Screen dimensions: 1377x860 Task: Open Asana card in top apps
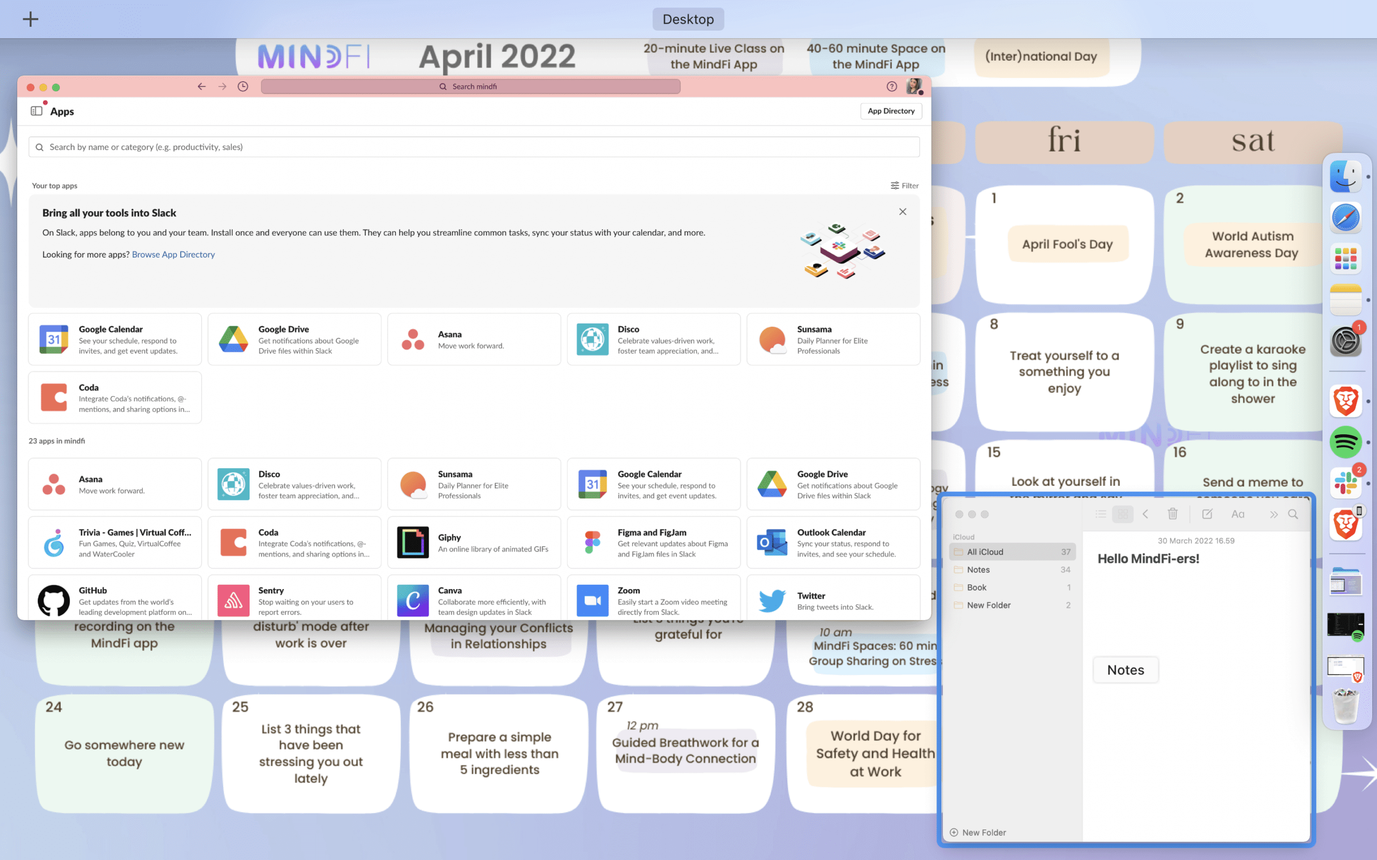point(474,340)
